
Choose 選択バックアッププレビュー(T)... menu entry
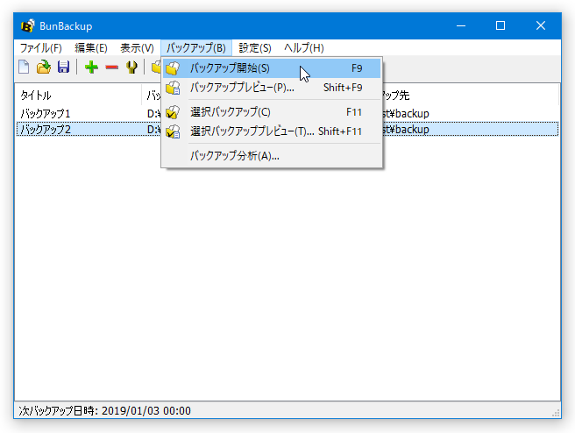pyautogui.click(x=272, y=131)
